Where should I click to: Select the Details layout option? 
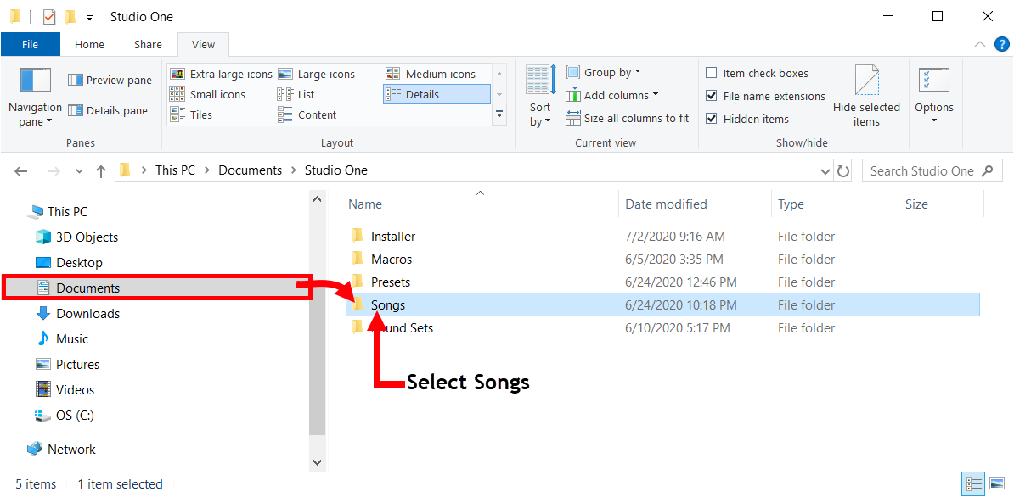[x=437, y=94]
